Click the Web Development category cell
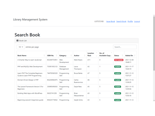The image size is (155, 116). point(66,61)
